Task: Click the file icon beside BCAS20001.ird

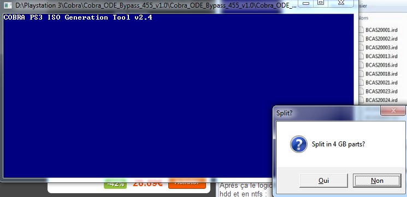Action: (x=361, y=30)
